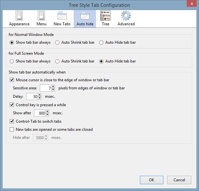The image size is (199, 191).
Task: Open the Advanced gear icon pane
Action: click(126, 16)
